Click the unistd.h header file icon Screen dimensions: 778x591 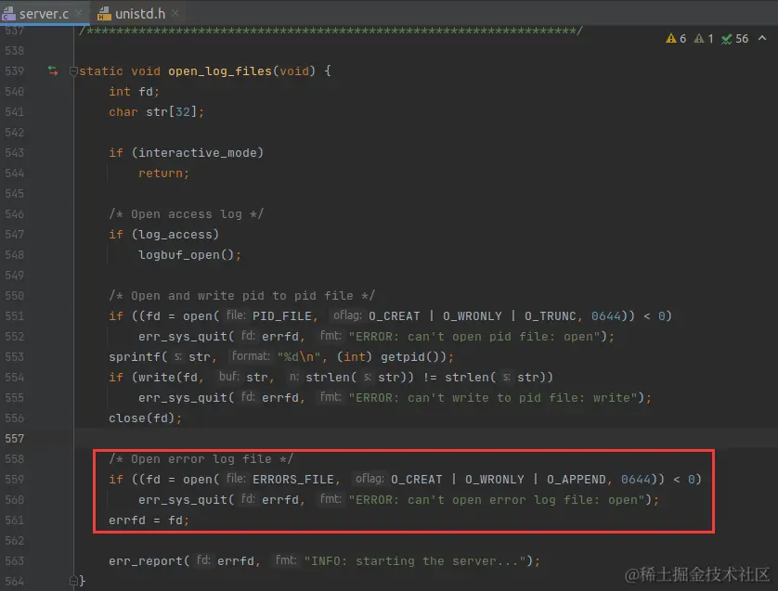tap(104, 14)
